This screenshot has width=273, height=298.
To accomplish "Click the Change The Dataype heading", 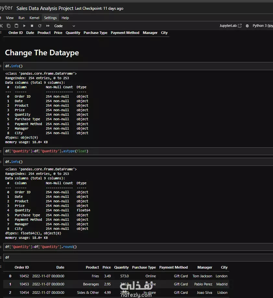I will 42,53.
